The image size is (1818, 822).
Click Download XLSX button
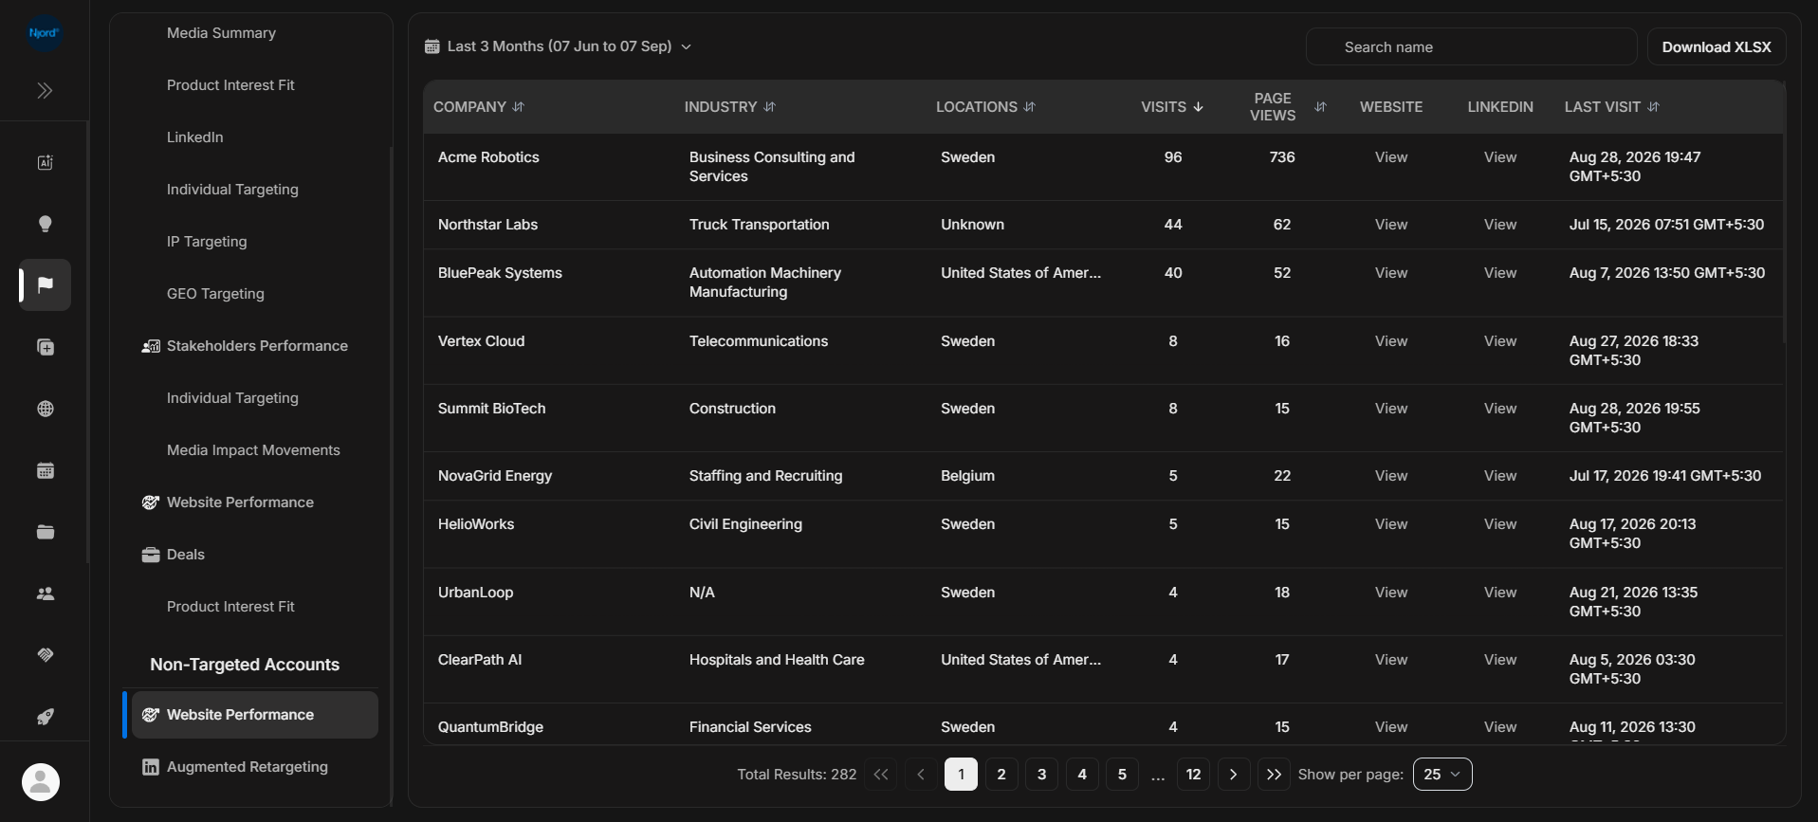point(1717,46)
